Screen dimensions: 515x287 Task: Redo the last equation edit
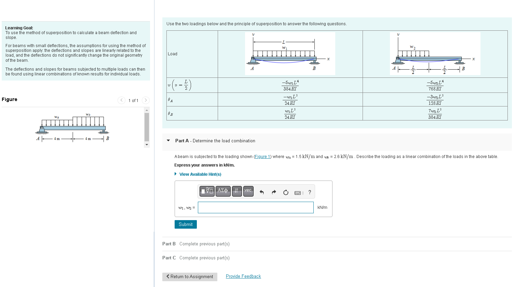tap(273, 192)
